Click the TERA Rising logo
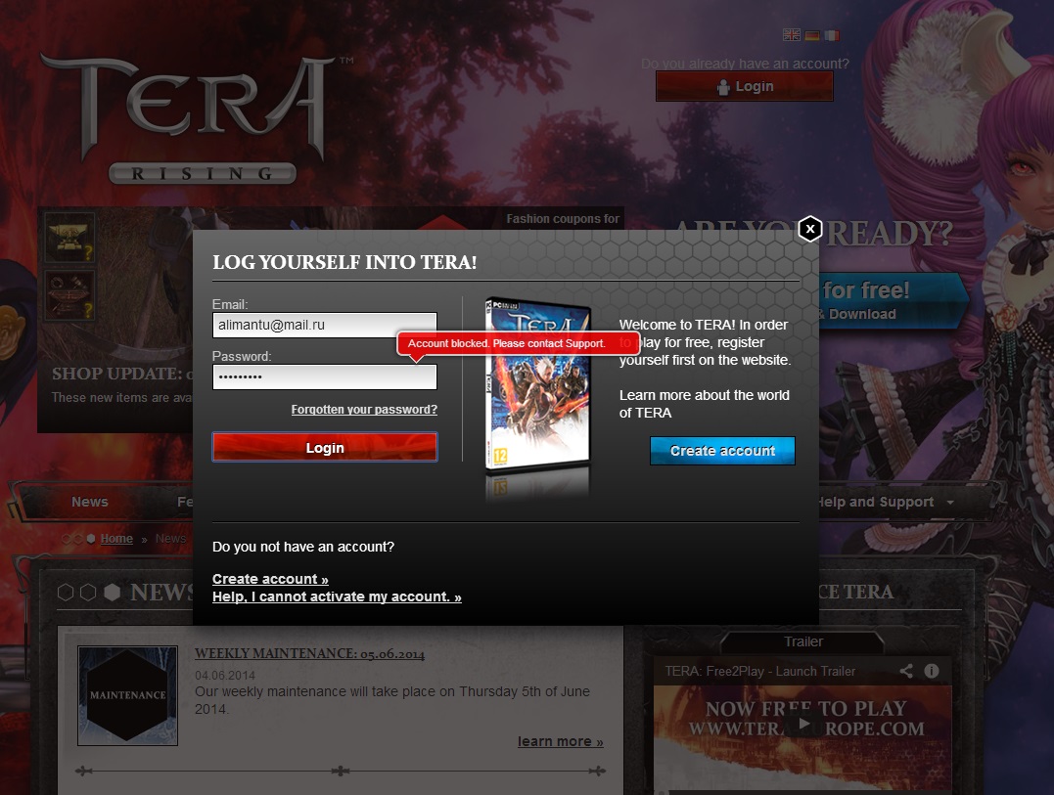The width and height of the screenshot is (1054, 795). [199, 117]
